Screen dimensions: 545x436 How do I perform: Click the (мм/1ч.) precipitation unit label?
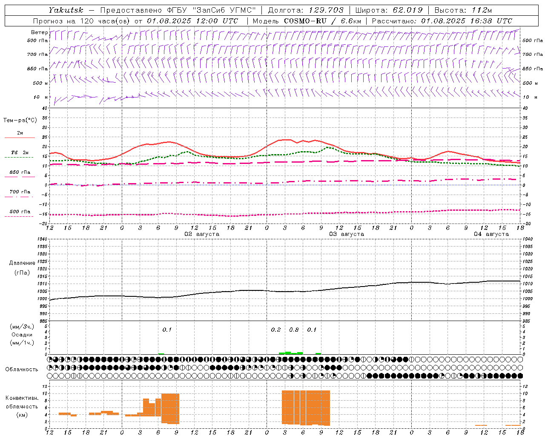point(22,343)
